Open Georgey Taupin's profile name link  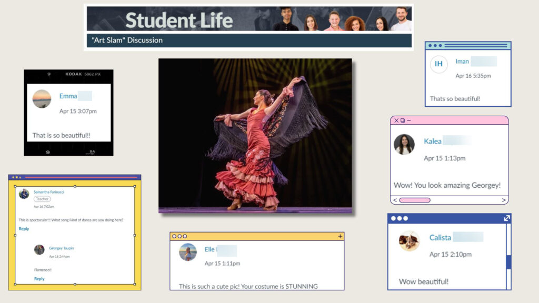61,248
